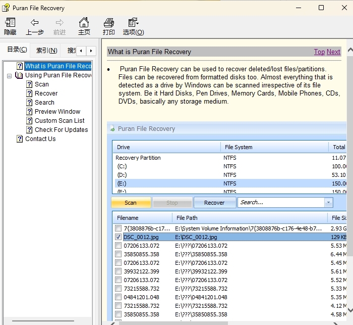Screen dimensions: 353x325
Task: Select the (C:) drive row
Action: [x=229, y=166]
